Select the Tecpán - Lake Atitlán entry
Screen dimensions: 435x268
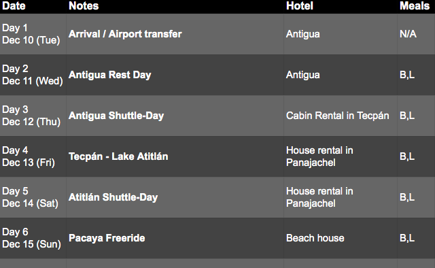[x=118, y=156]
